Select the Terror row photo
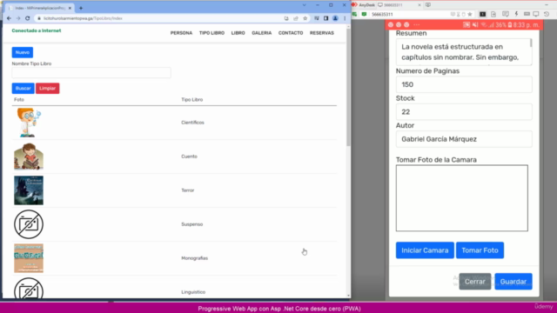The width and height of the screenshot is (557, 313). (x=29, y=190)
